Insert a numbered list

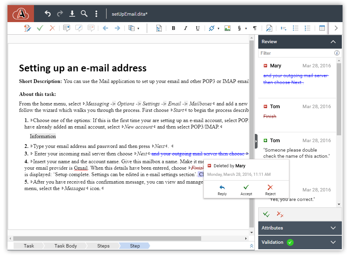[x=308, y=28]
